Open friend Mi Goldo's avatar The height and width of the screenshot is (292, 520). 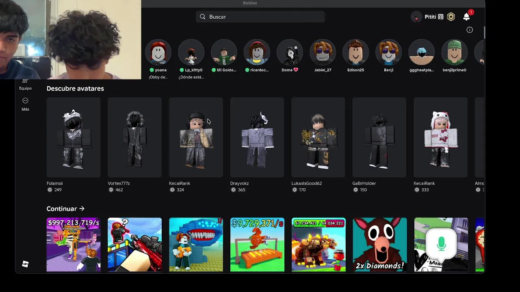[x=224, y=52]
